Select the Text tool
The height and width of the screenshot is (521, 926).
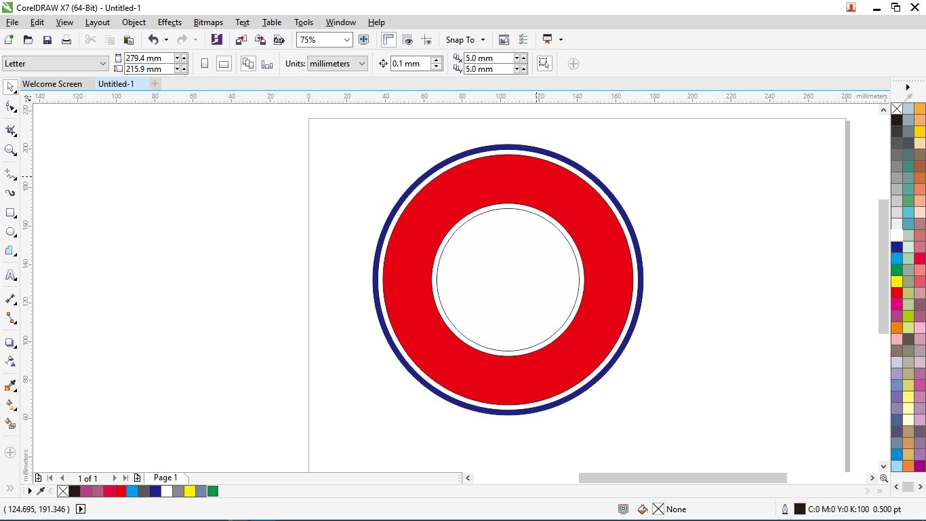(10, 275)
